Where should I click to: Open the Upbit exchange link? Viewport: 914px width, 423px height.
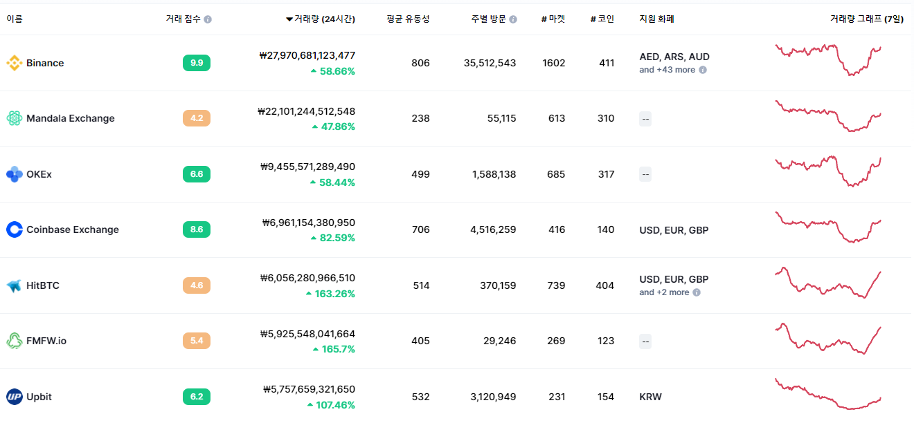tap(39, 397)
